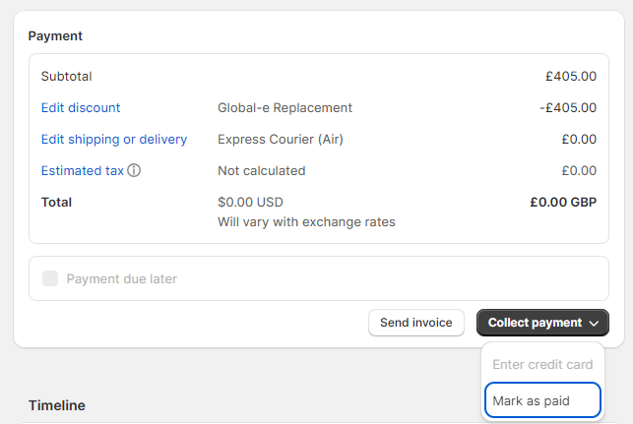Click the Send invoice button

coord(416,323)
